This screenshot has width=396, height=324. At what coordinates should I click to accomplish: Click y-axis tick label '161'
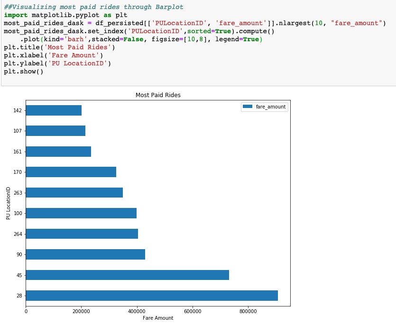[18, 152]
